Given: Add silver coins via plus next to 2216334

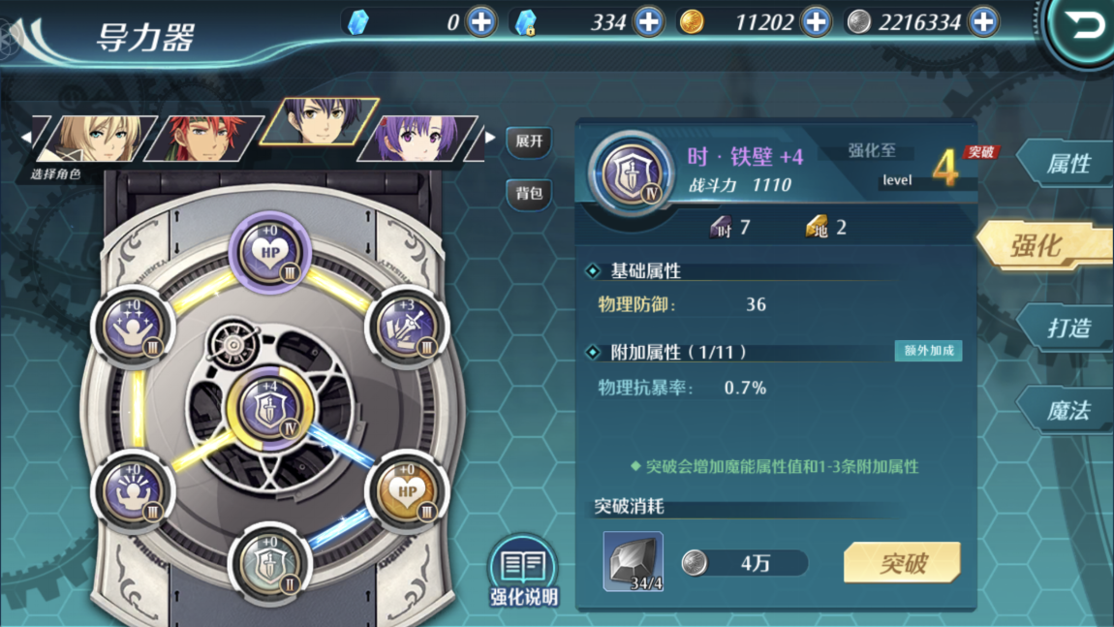Looking at the screenshot, I should click(x=983, y=22).
